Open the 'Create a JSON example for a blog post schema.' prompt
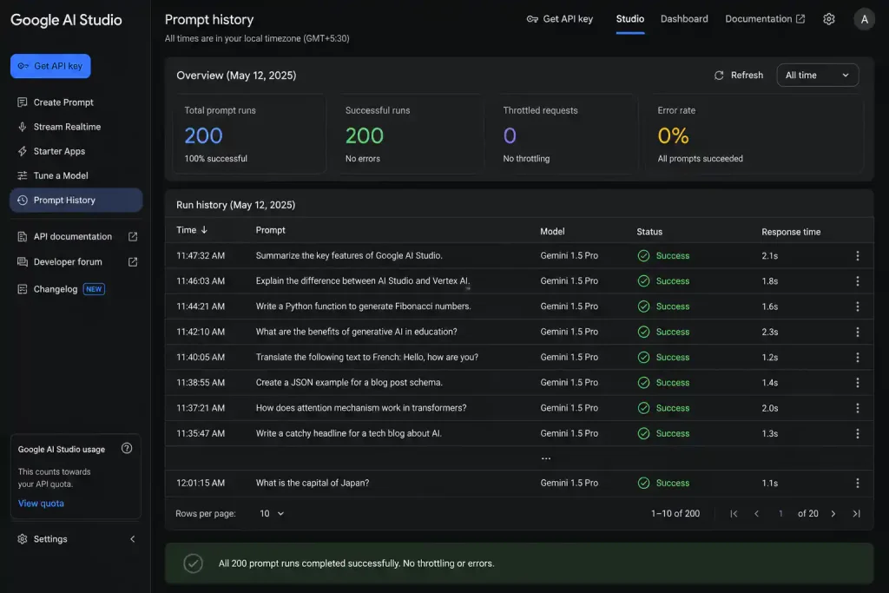The width and height of the screenshot is (889, 593). pos(349,383)
